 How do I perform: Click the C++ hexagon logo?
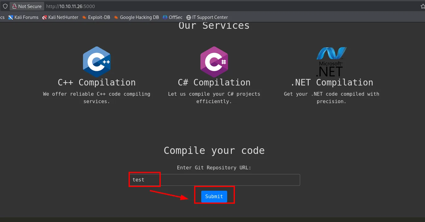[97, 62]
